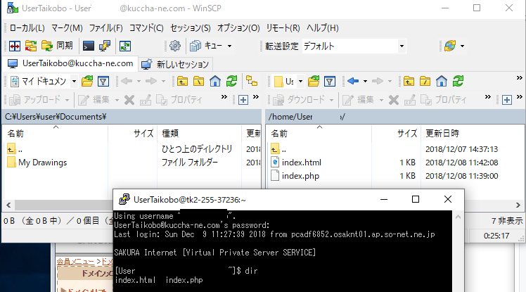Click the アップロード upload button
Viewport: 526px width, 292px height.
(x=35, y=100)
